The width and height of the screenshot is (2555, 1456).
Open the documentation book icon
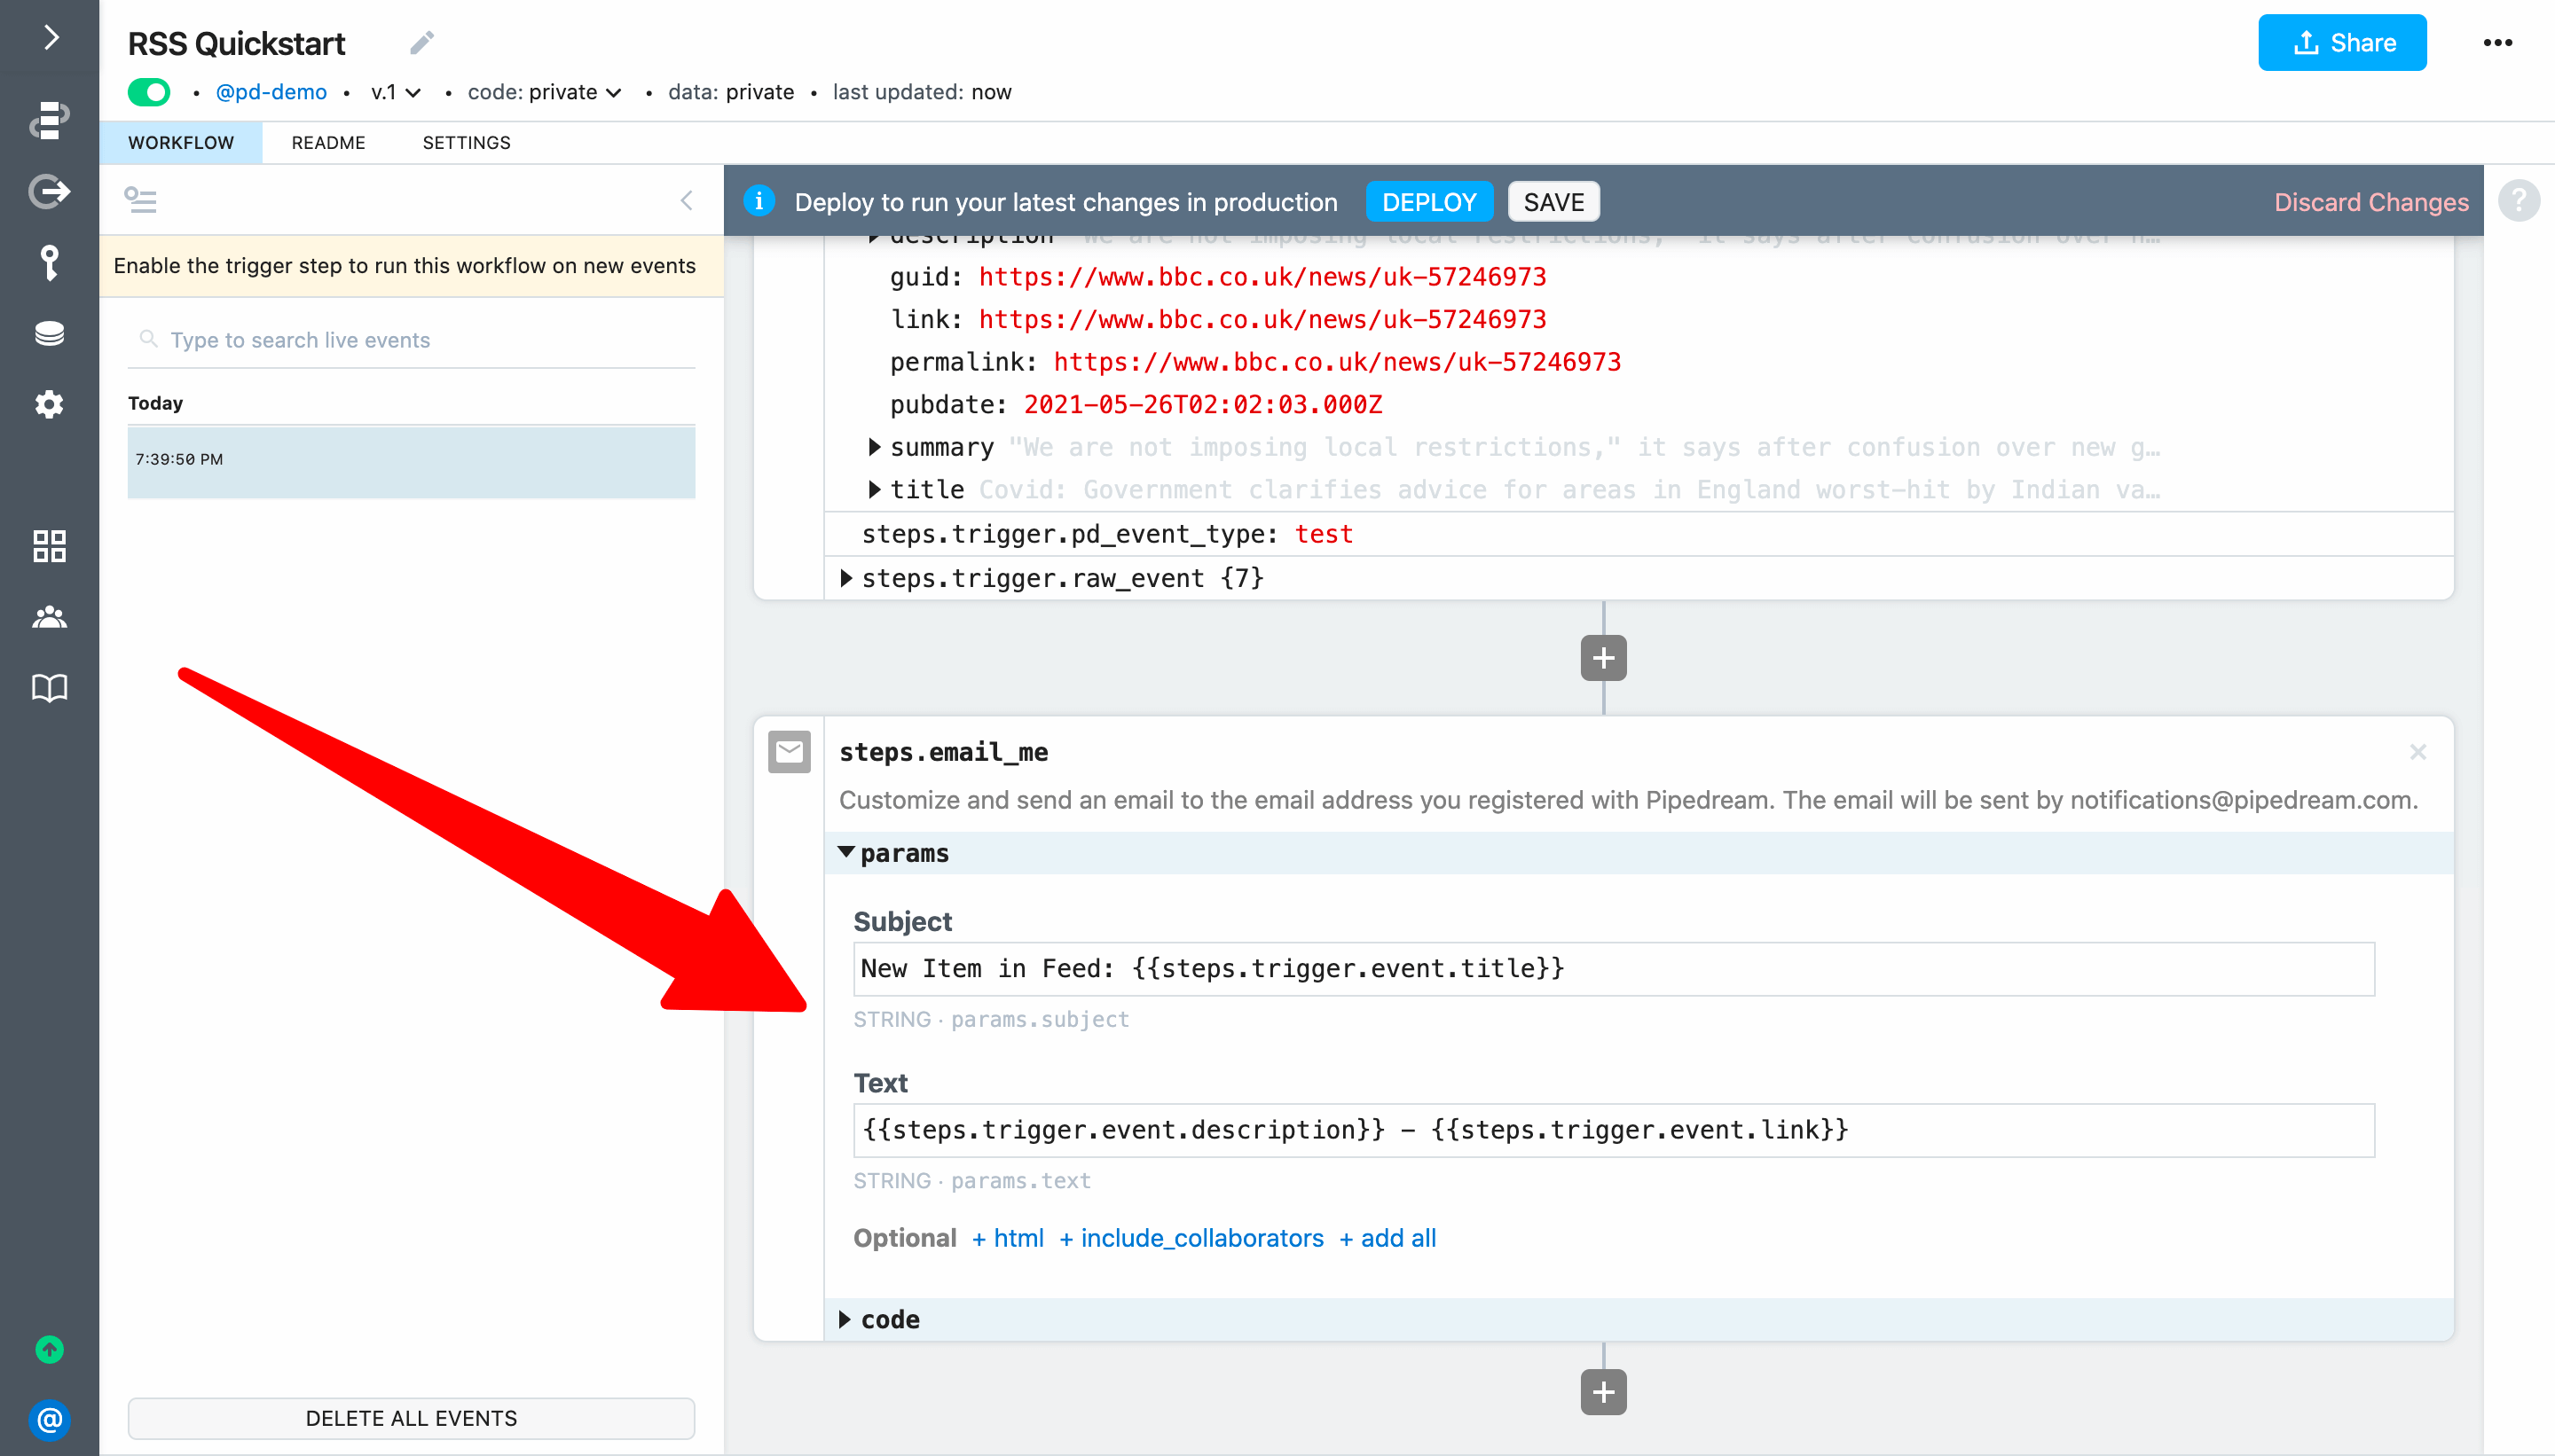pos(49,688)
